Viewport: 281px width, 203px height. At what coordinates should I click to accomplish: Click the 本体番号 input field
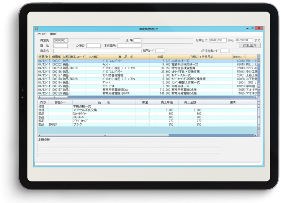coord(129,46)
